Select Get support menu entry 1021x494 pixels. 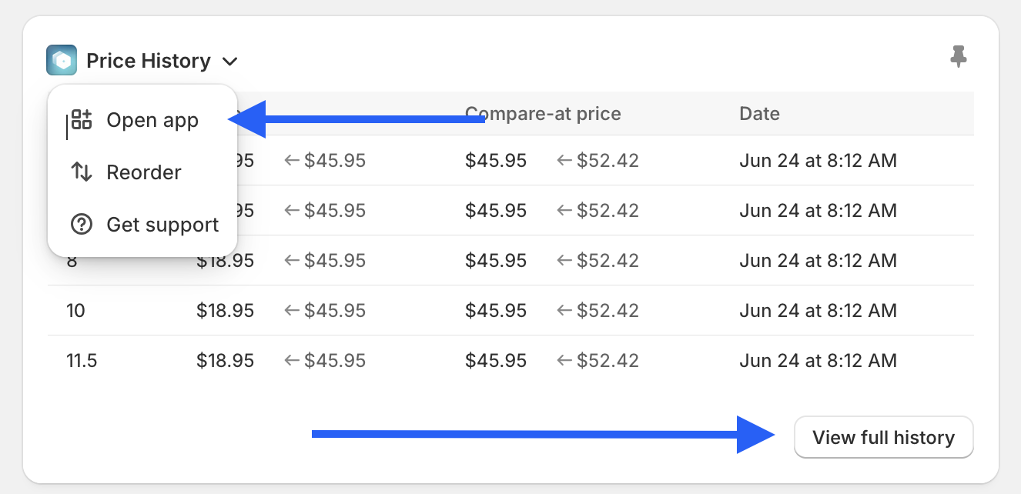pos(162,225)
